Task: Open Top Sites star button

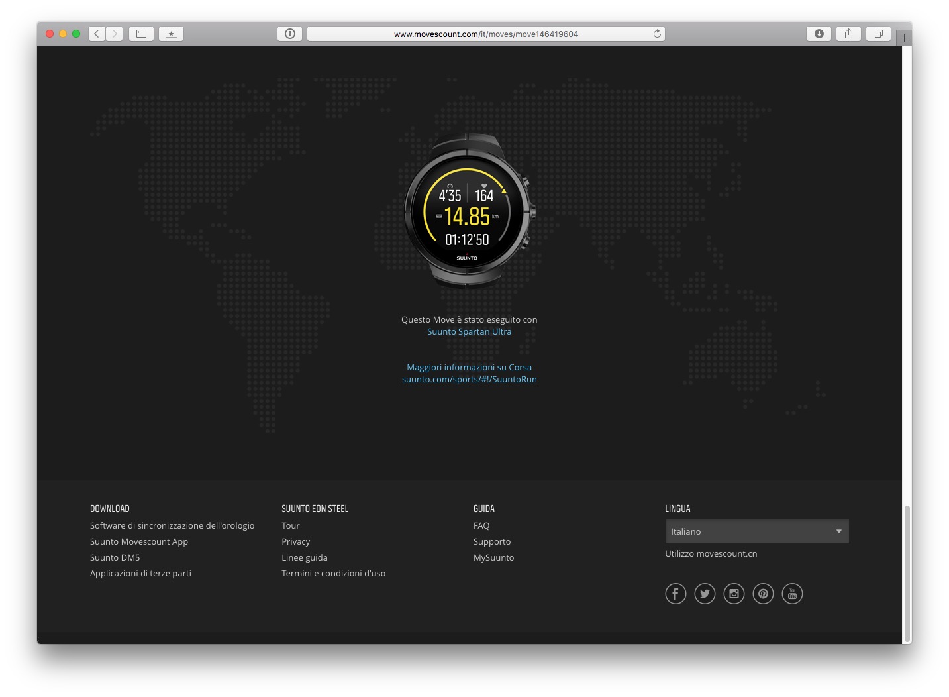Action: pos(171,34)
